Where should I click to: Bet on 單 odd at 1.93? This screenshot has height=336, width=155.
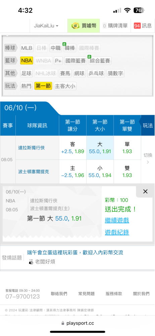click(127, 148)
